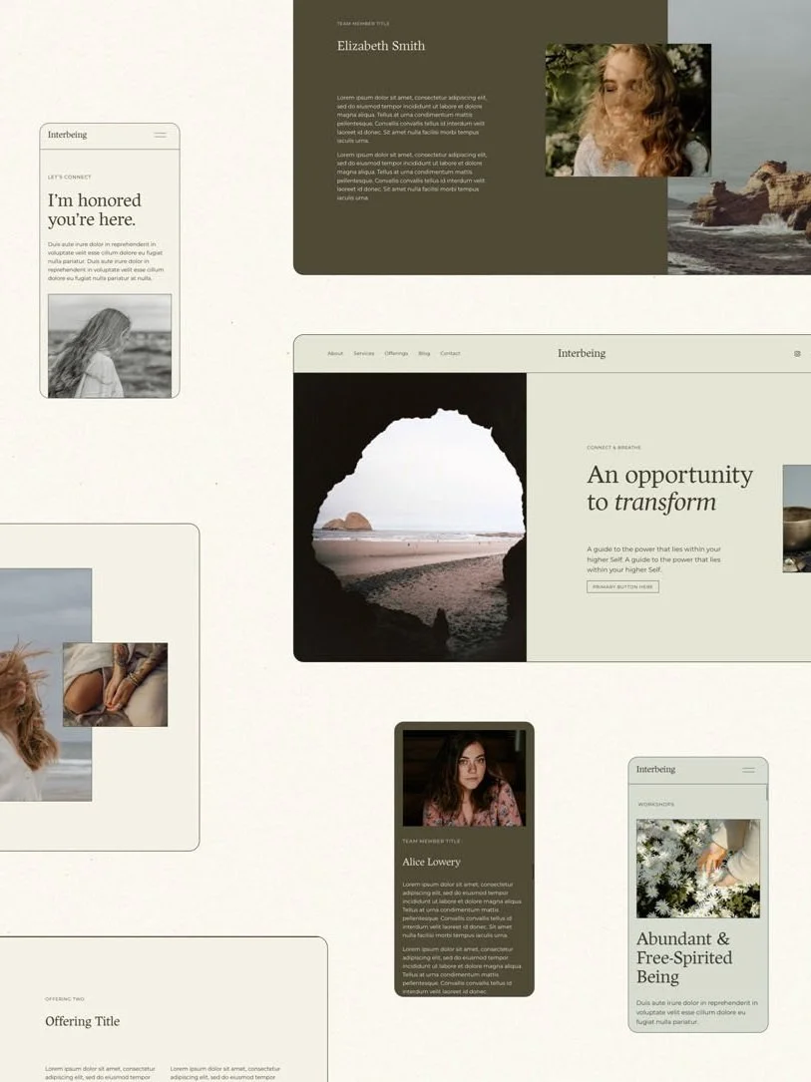Click the "An opportunity to transform" heading

pyautogui.click(x=669, y=488)
